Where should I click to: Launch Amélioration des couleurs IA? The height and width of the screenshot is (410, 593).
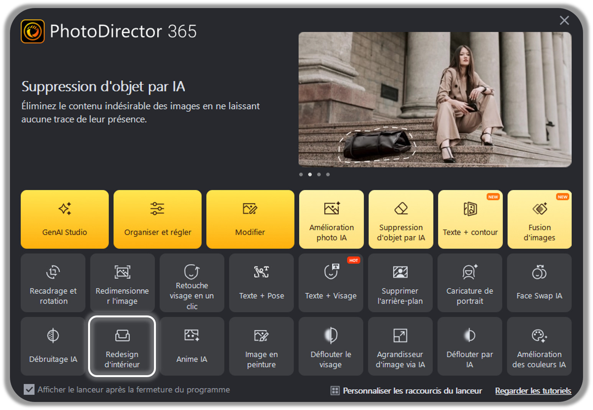coord(539,346)
